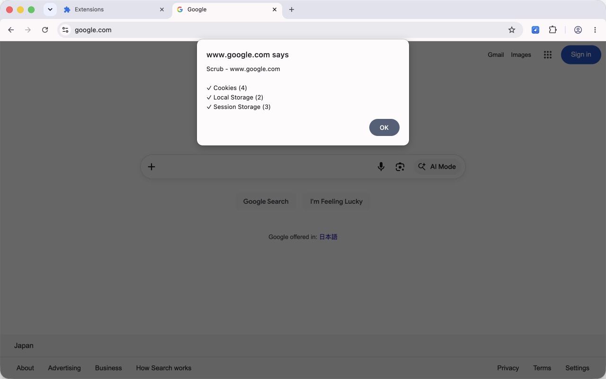
Task: Start voice search with microphone
Action: click(381, 167)
